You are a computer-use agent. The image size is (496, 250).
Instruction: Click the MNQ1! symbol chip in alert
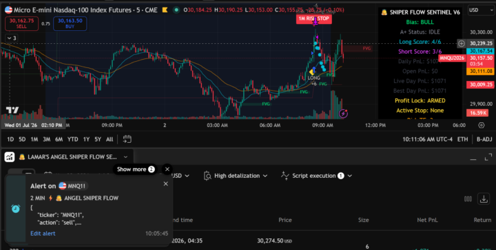[x=74, y=186]
